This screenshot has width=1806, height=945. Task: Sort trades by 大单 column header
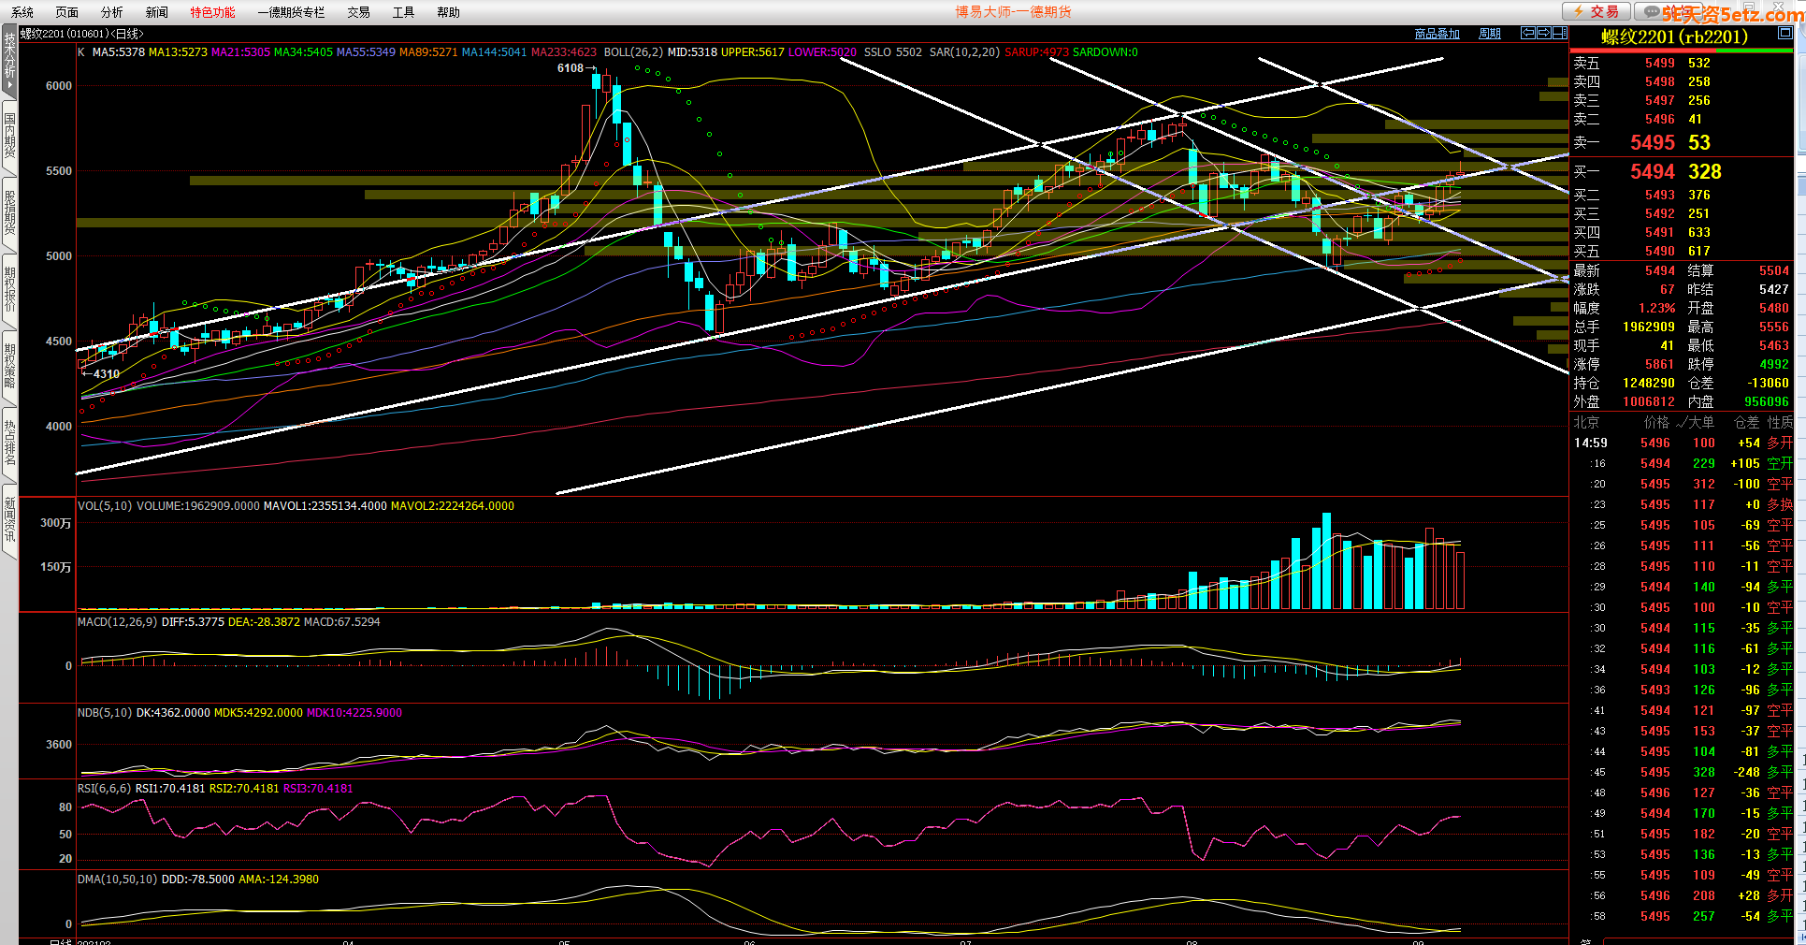[x=1699, y=422]
